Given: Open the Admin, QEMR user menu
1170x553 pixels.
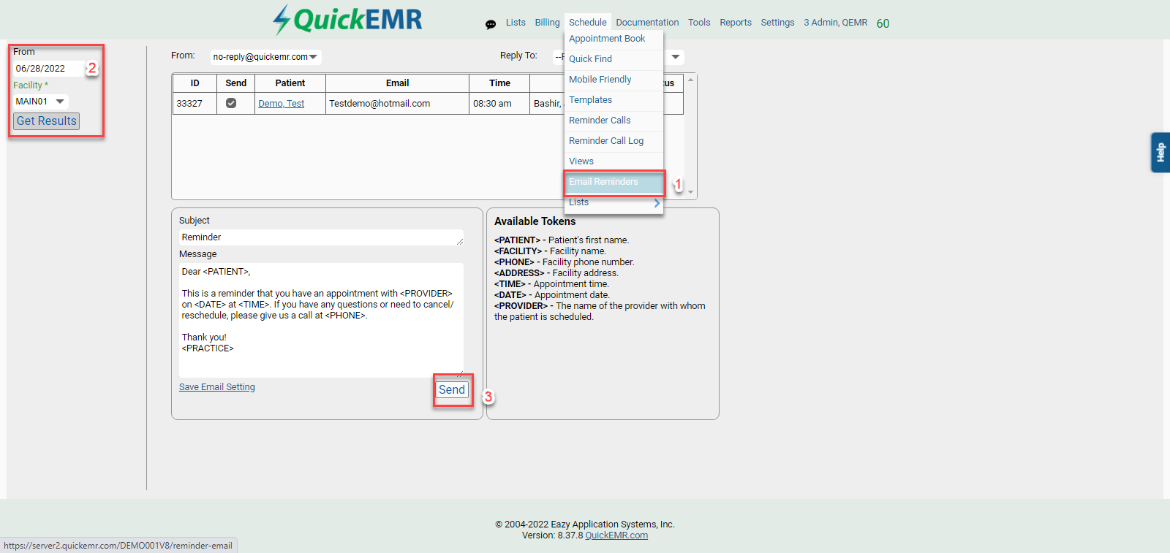Looking at the screenshot, I should tap(835, 23).
